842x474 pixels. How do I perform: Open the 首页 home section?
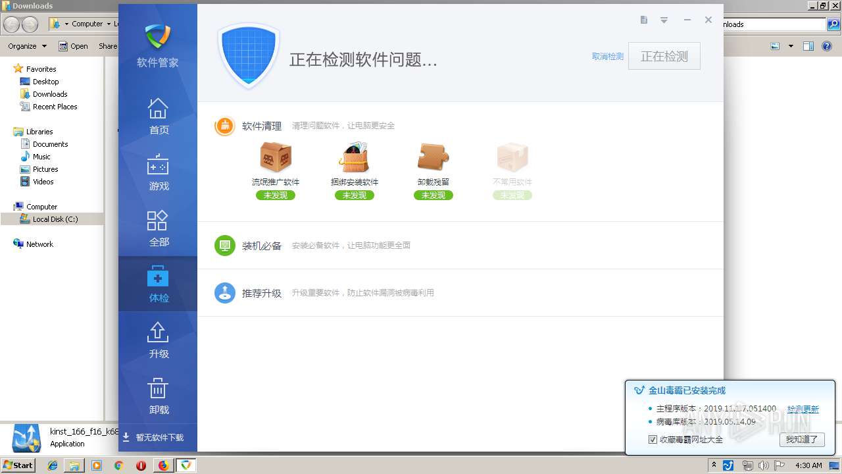click(158, 117)
